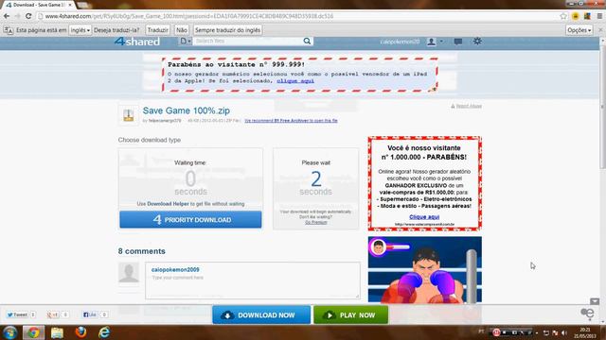The height and width of the screenshot is (340, 606).
Task: Focus the 4shared search files field
Action: [247, 41]
